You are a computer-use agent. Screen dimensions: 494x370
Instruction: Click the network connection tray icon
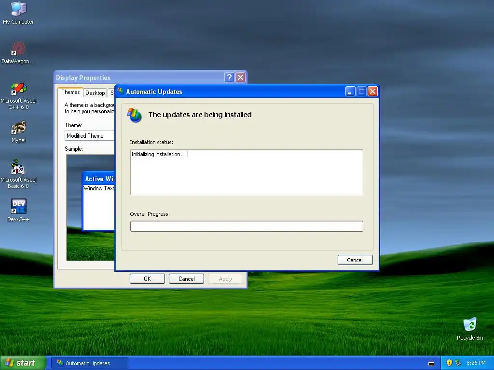tap(458, 363)
